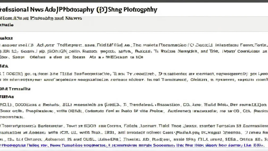Open the blue link at the page bottom
The width and height of the screenshot is (268, 151).
pyautogui.click(x=133, y=145)
